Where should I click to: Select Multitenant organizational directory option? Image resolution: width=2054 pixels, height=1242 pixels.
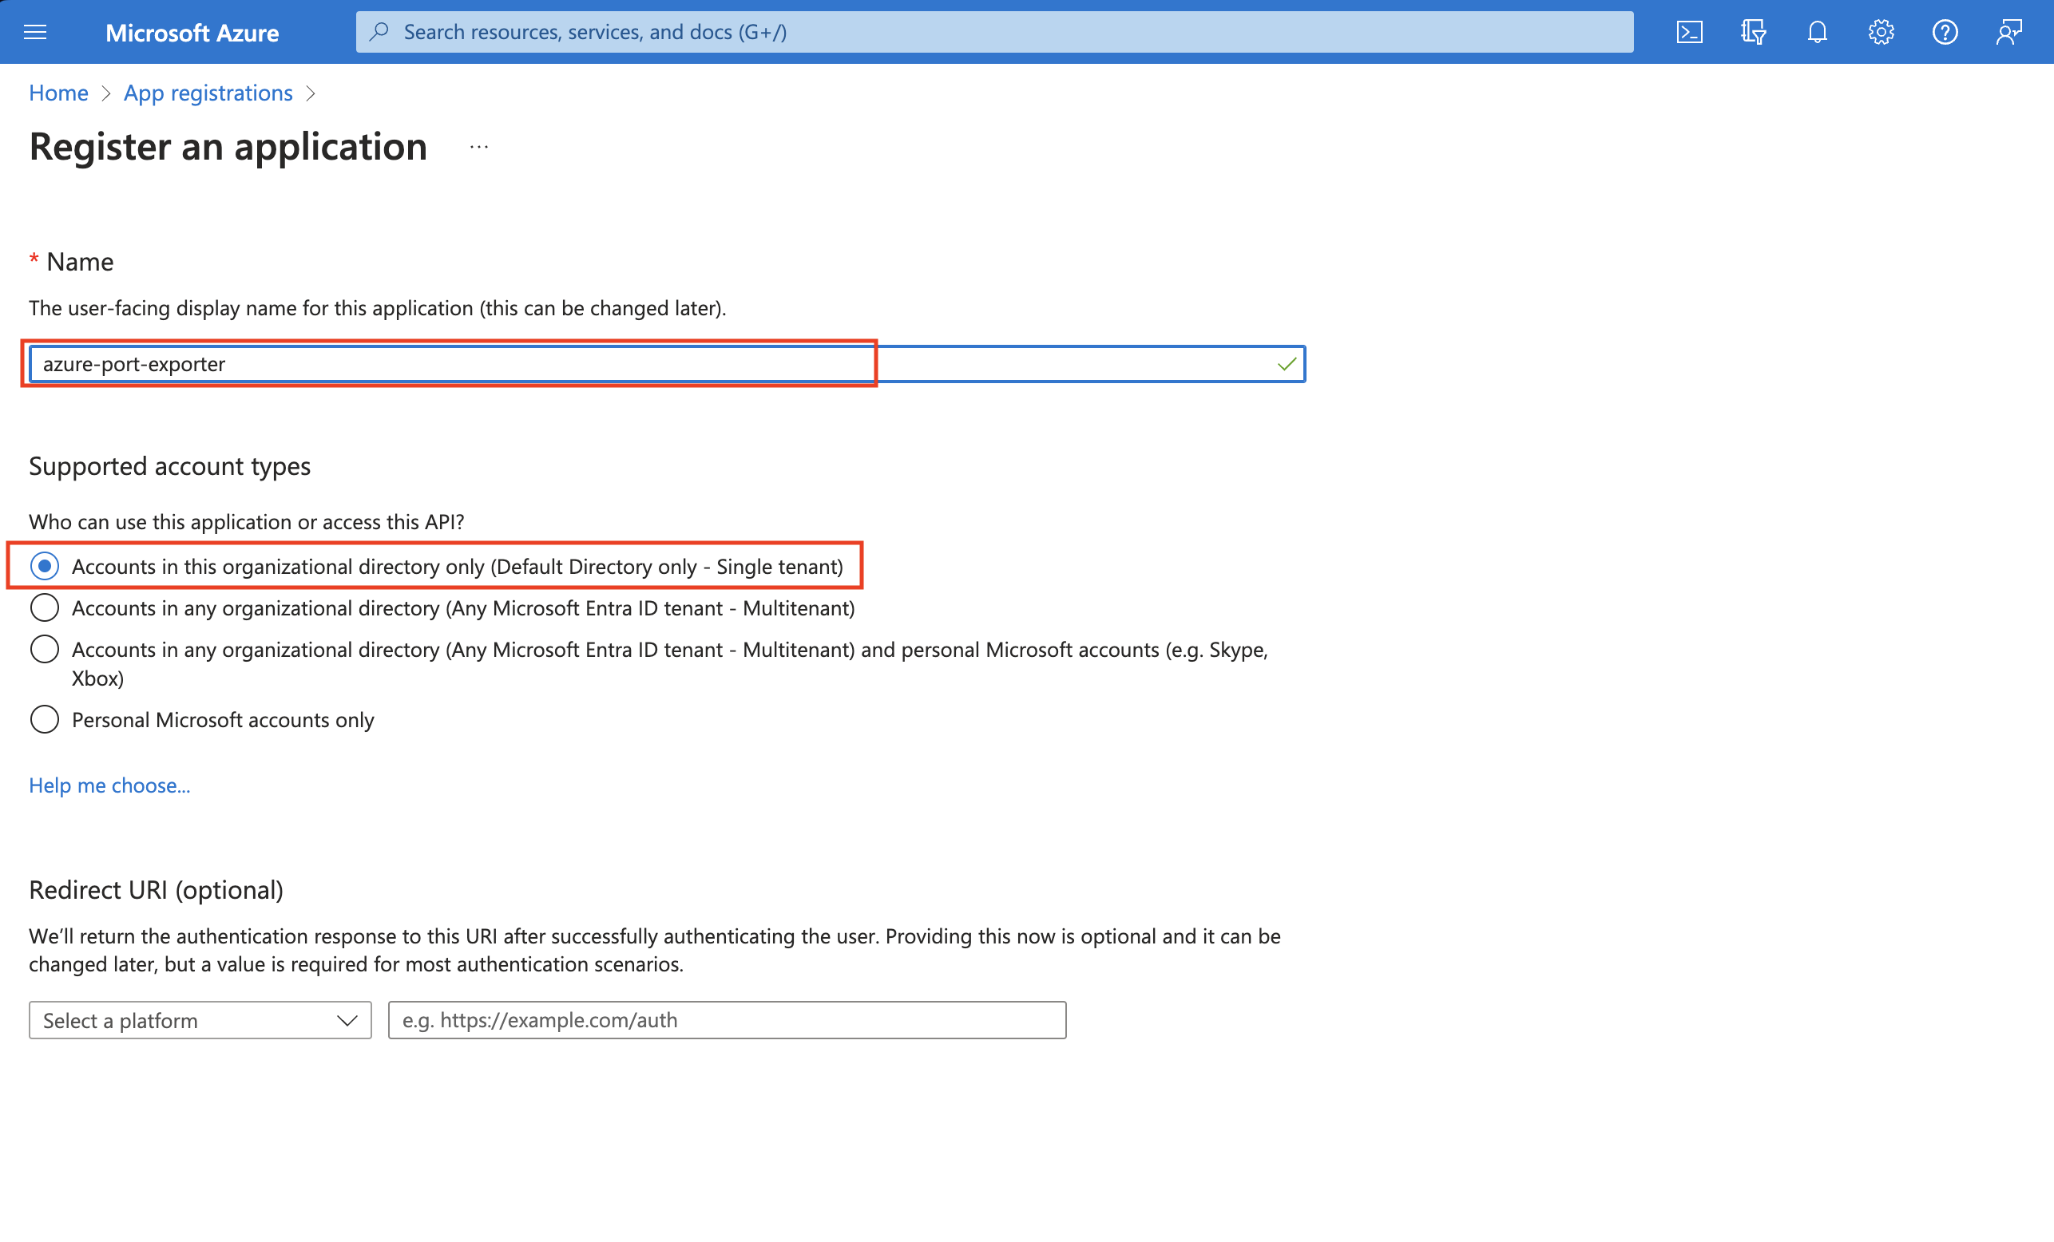click(x=44, y=608)
